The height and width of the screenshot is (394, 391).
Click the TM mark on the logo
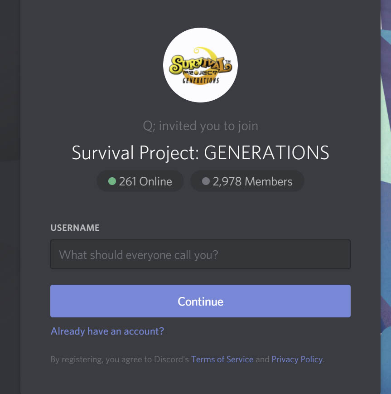tap(227, 62)
